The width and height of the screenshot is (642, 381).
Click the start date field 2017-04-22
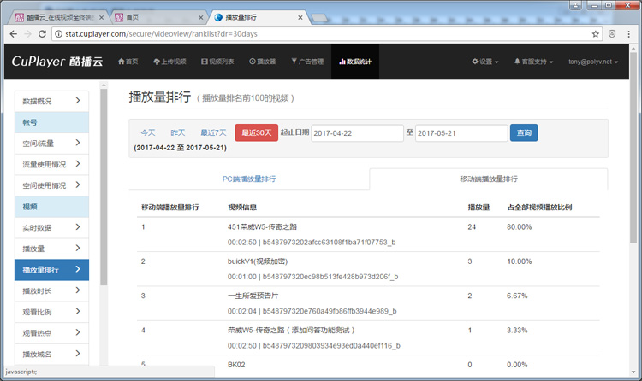[356, 133]
